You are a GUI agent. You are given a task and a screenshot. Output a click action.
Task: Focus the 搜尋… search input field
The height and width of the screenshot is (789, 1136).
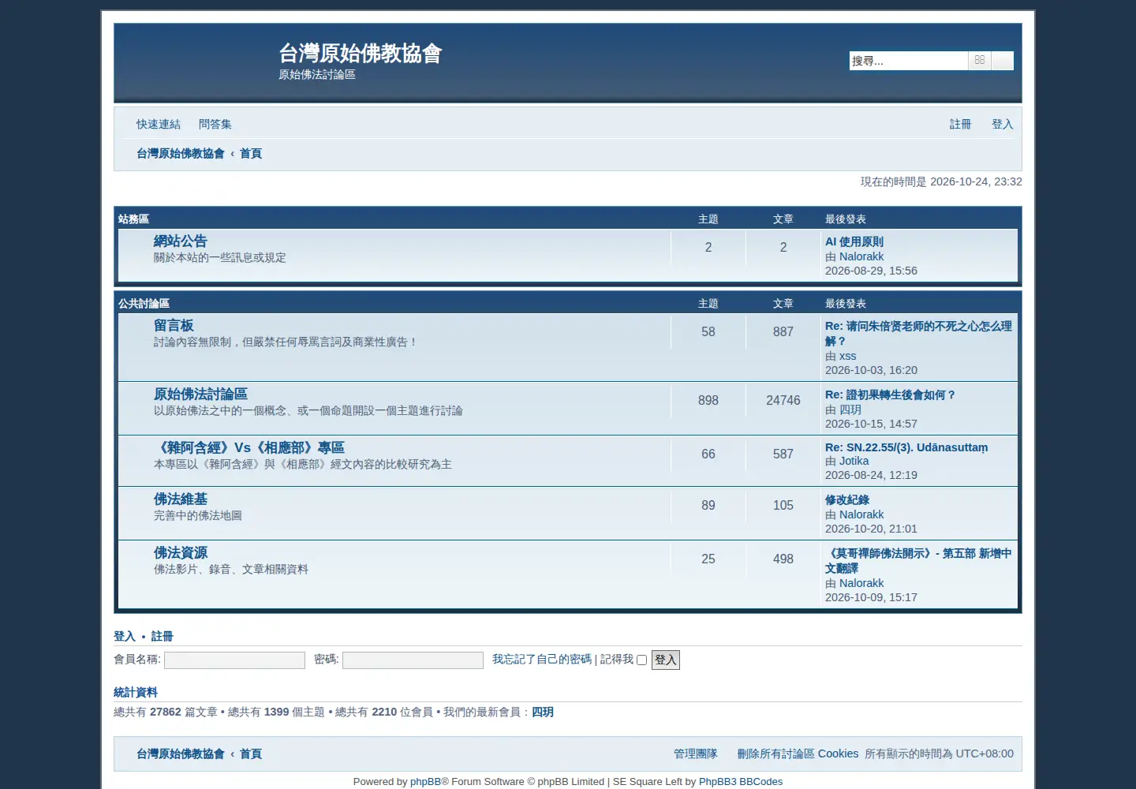pyautogui.click(x=909, y=61)
